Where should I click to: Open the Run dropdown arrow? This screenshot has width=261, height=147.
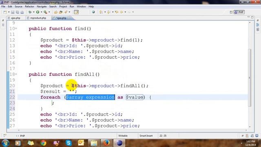pos(41,12)
